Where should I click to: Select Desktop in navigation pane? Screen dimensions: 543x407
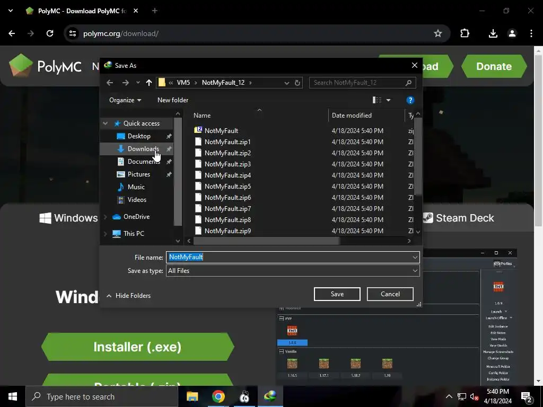(139, 136)
